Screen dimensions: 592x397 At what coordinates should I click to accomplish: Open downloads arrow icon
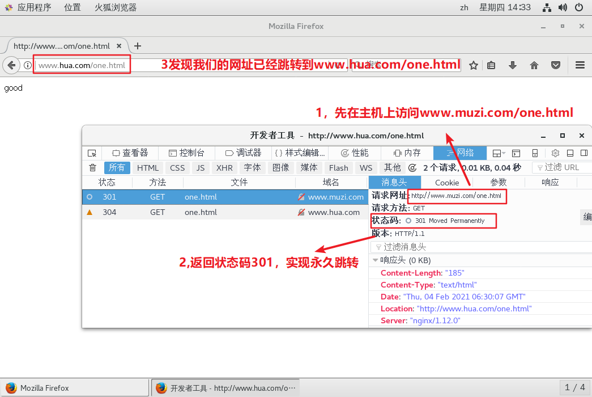tap(512, 65)
